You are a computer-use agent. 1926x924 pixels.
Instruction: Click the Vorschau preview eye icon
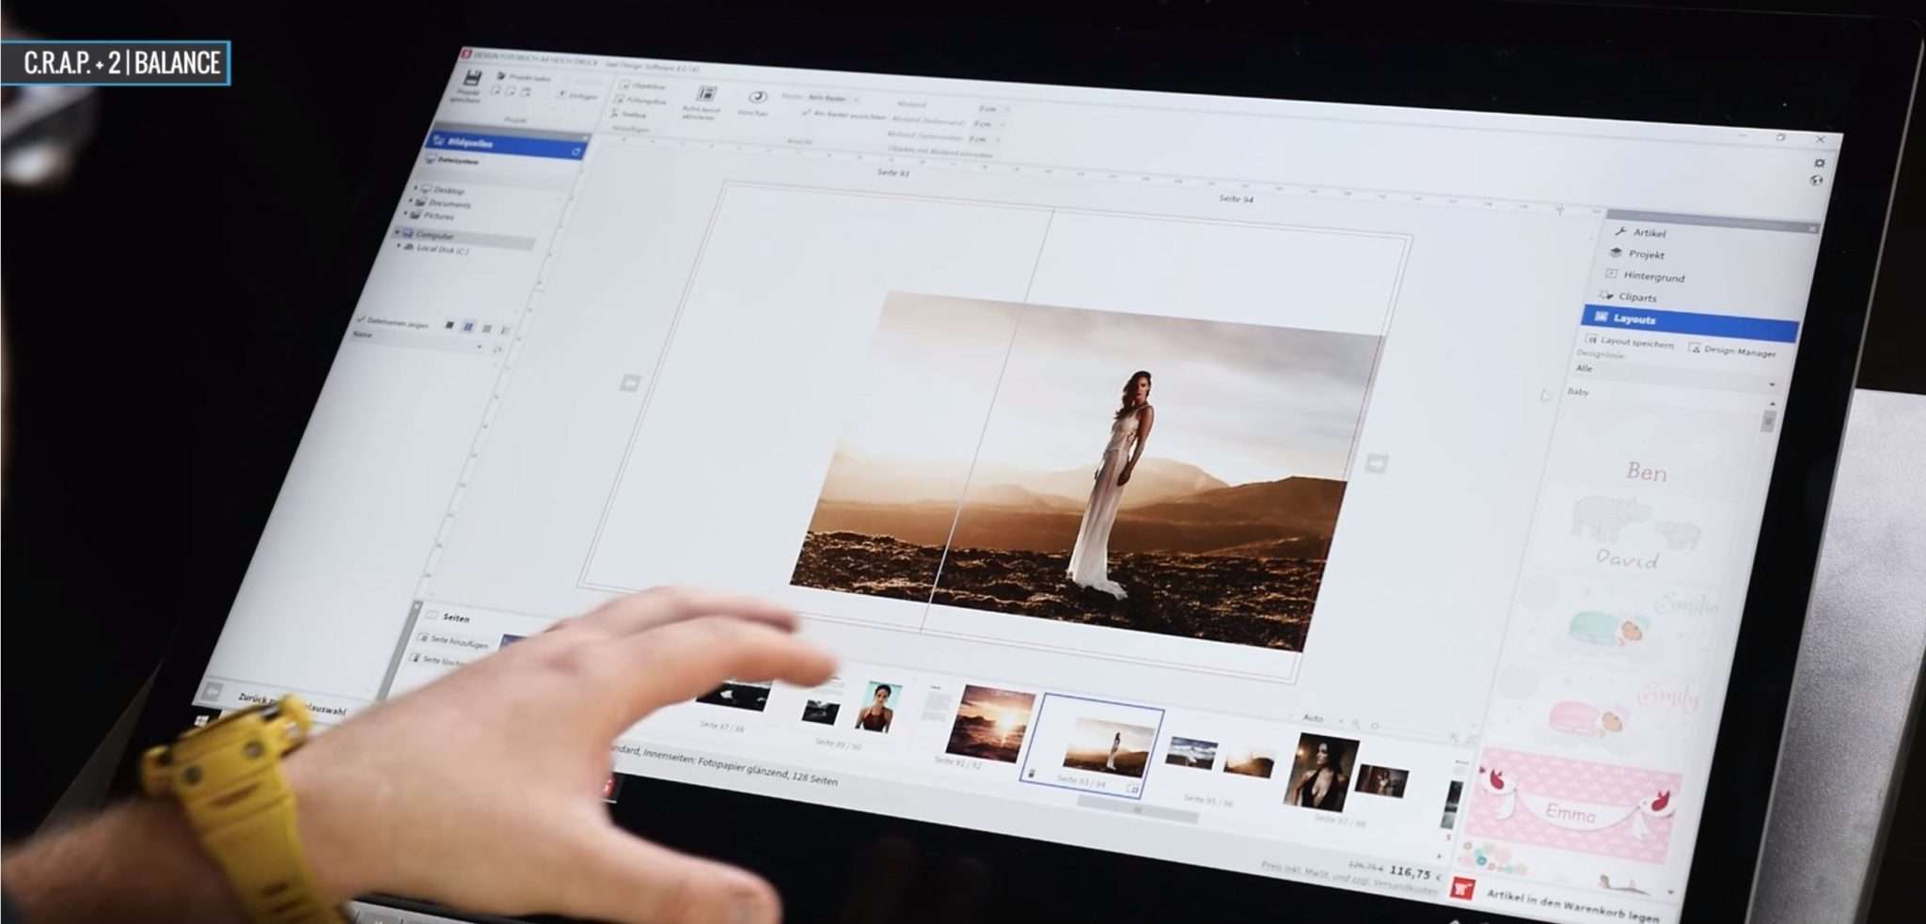(x=757, y=97)
